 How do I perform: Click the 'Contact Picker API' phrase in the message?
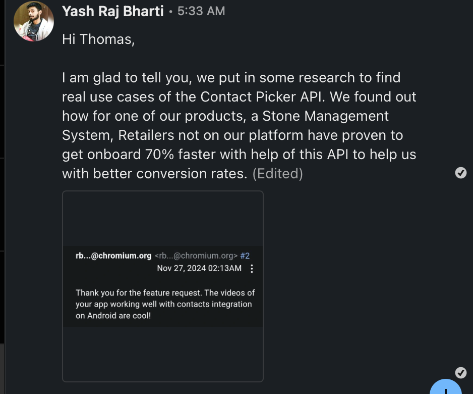(x=262, y=96)
